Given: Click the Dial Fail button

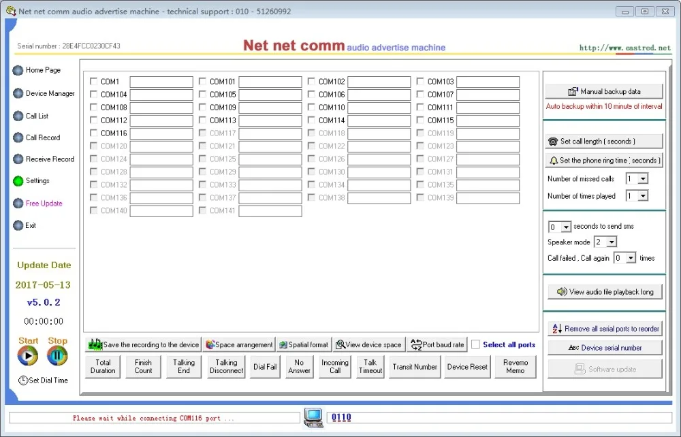Looking at the screenshot, I should tap(265, 367).
